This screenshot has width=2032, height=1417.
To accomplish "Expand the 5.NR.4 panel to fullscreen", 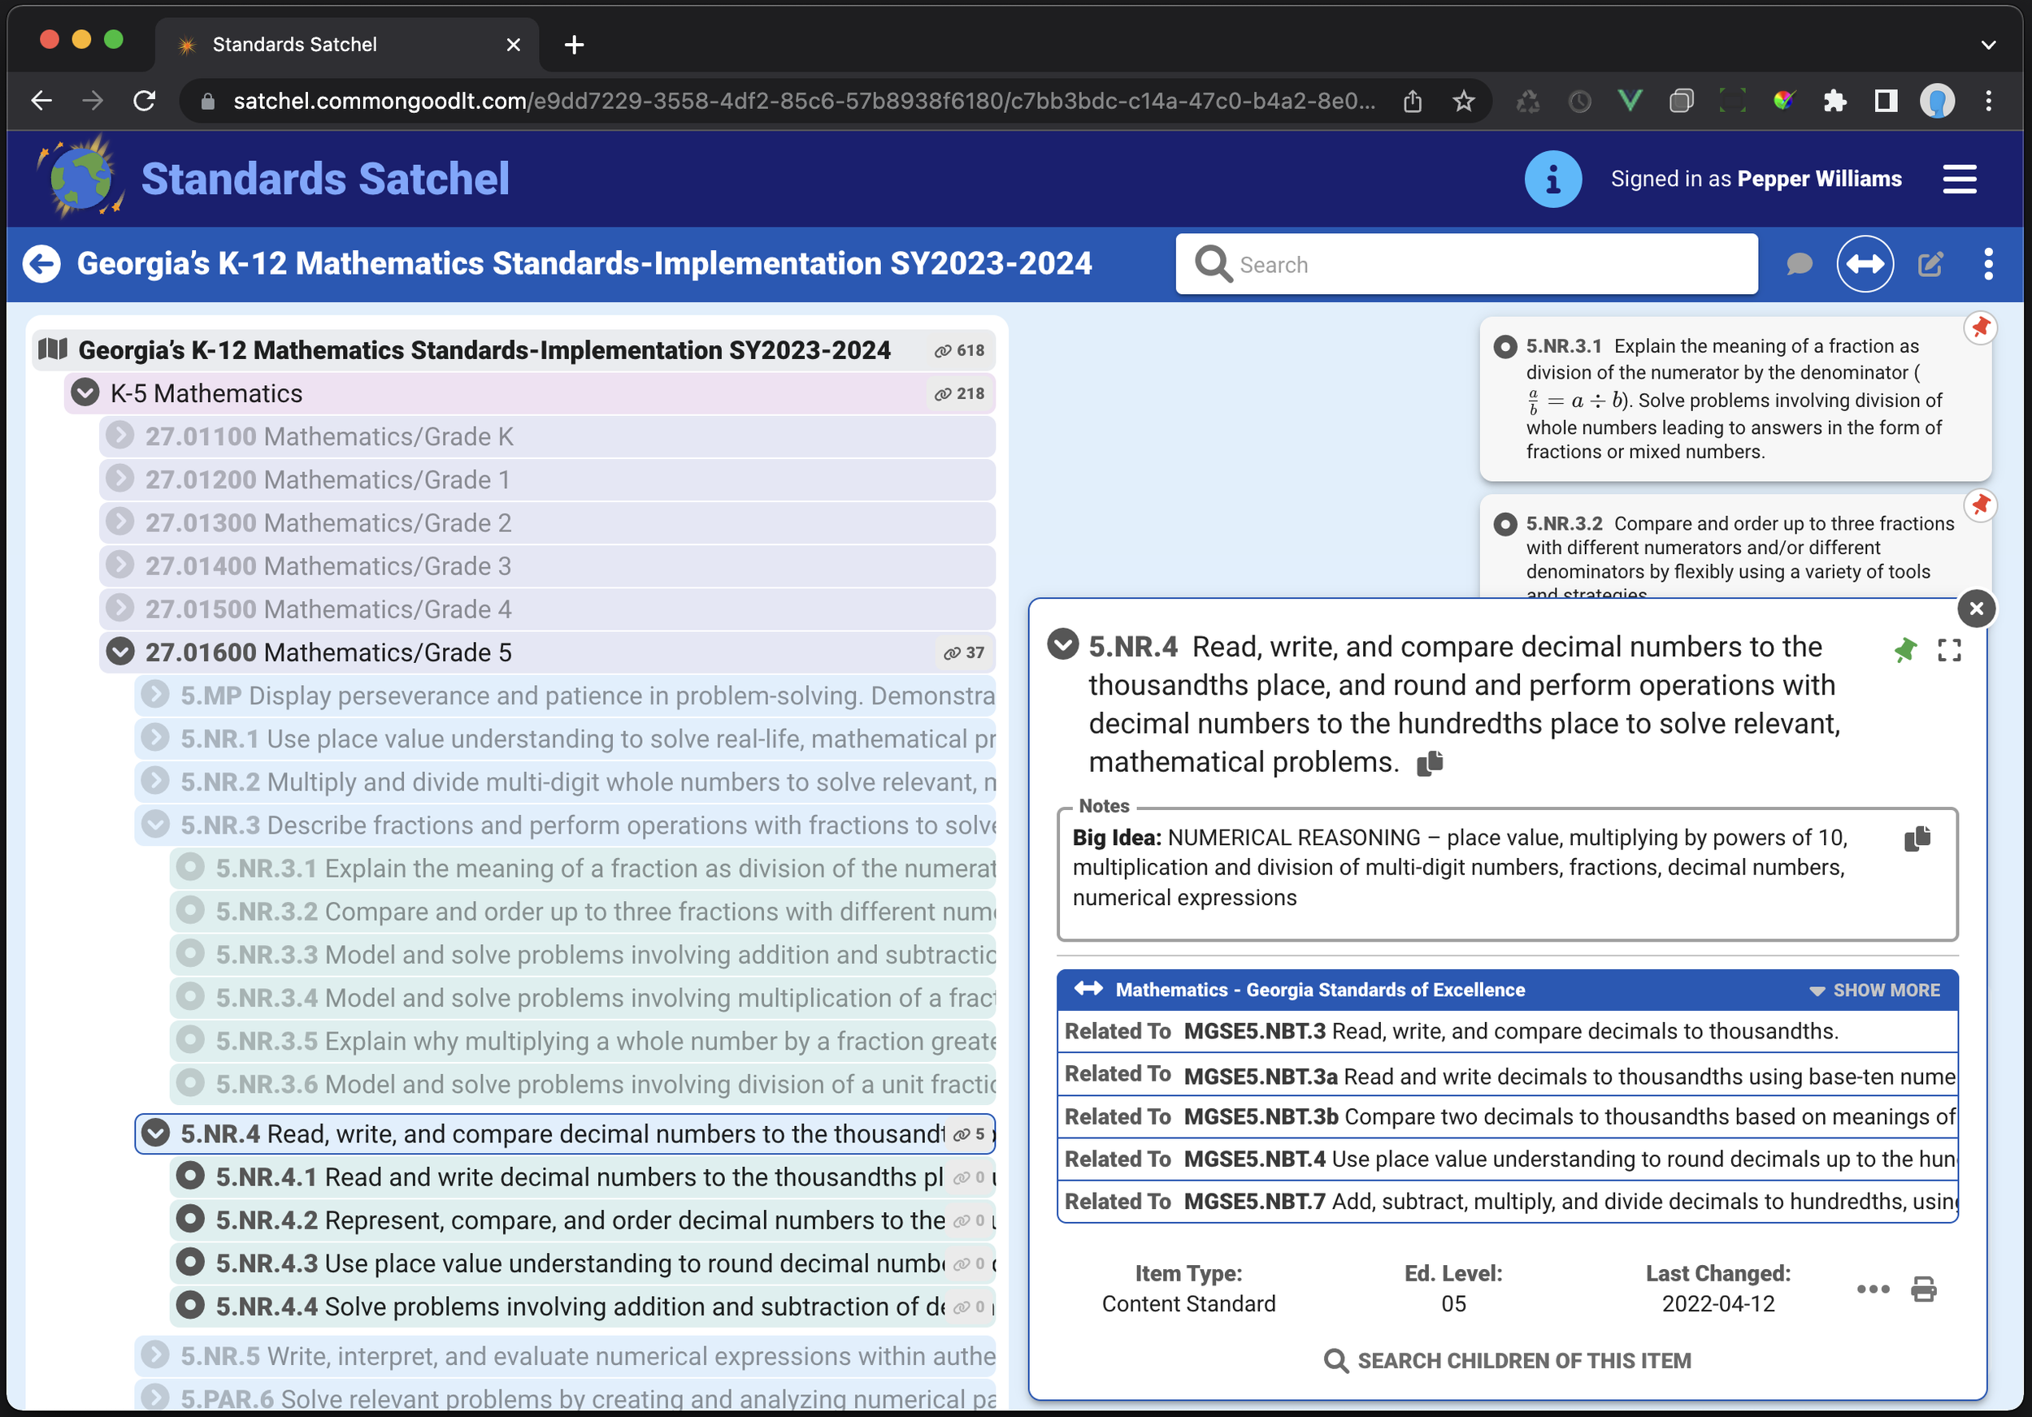I will point(1948,650).
